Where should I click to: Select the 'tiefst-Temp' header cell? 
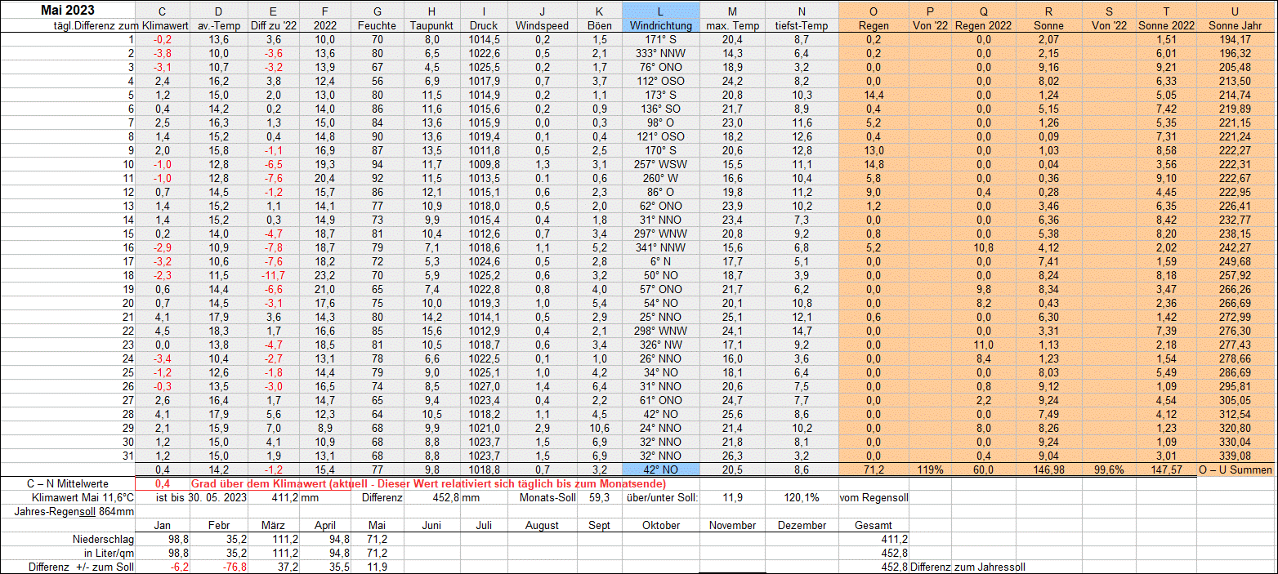click(802, 25)
